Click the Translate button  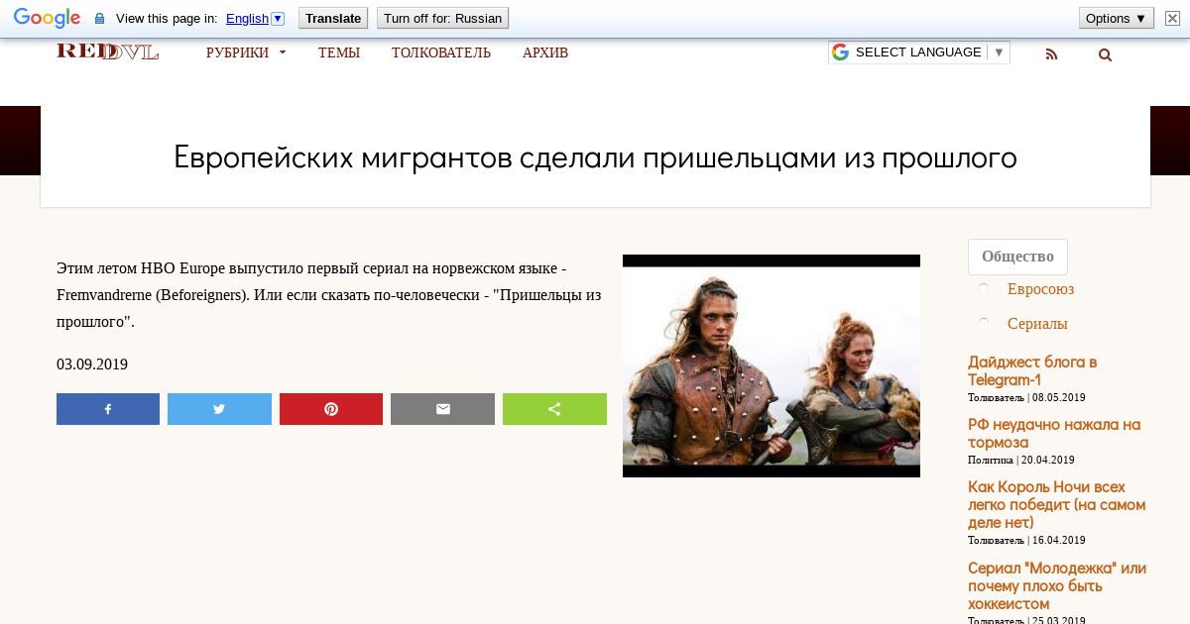333,18
